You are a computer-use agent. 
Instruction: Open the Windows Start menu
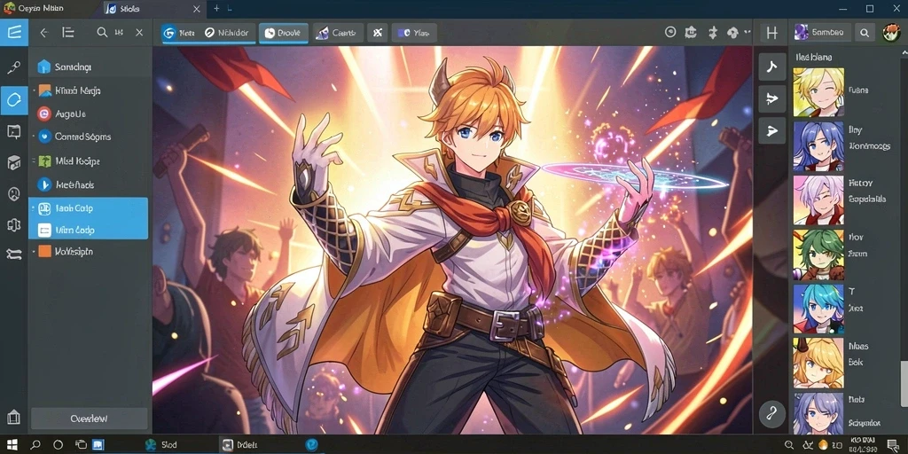pyautogui.click(x=12, y=445)
